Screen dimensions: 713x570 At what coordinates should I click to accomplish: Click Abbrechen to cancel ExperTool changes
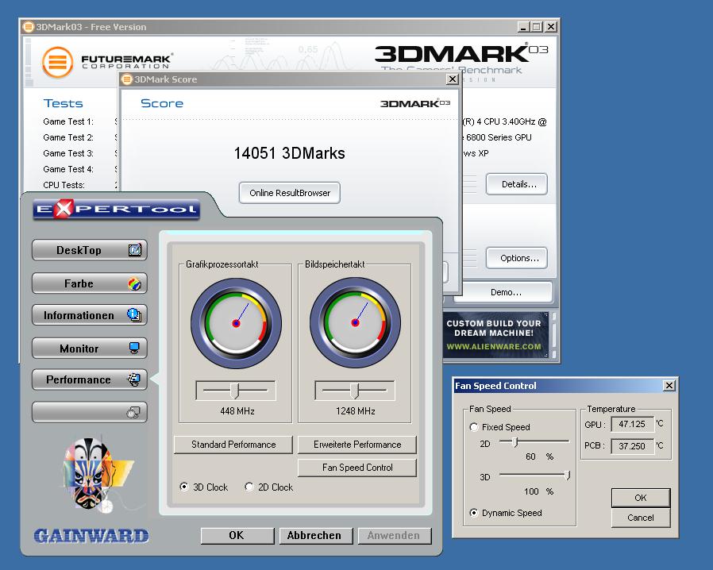[316, 535]
